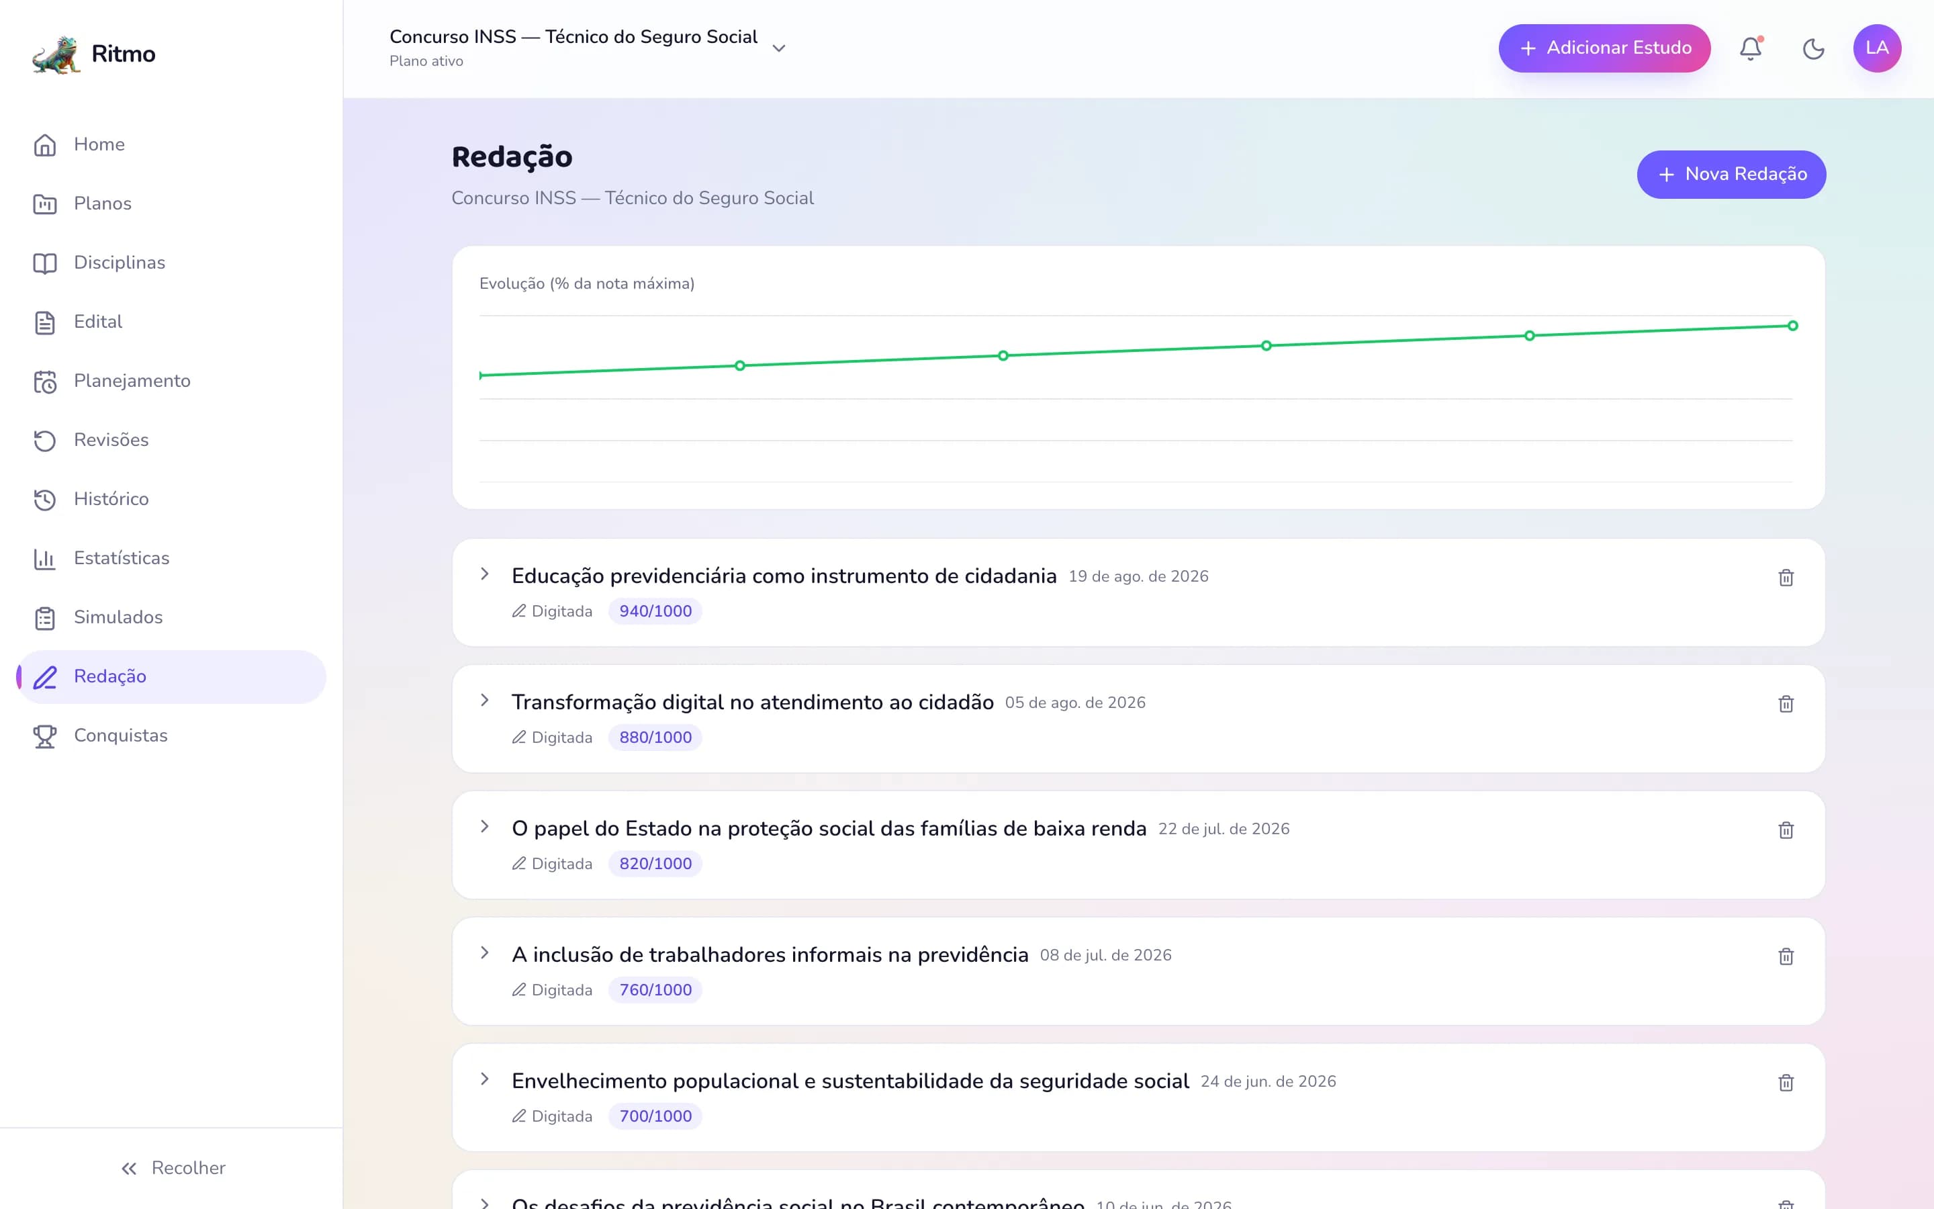The width and height of the screenshot is (1934, 1209).
Task: Click title Envelhecimento populacional e sustentabilidade
Action: point(850,1081)
